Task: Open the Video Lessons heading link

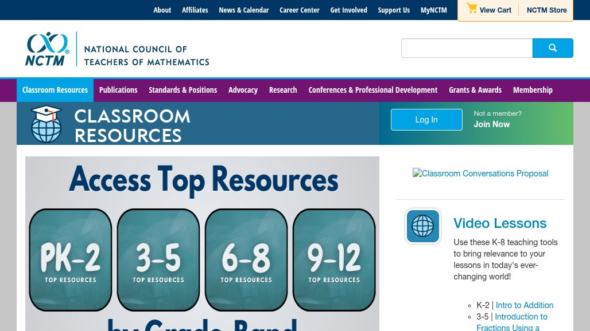Action: pos(500,223)
